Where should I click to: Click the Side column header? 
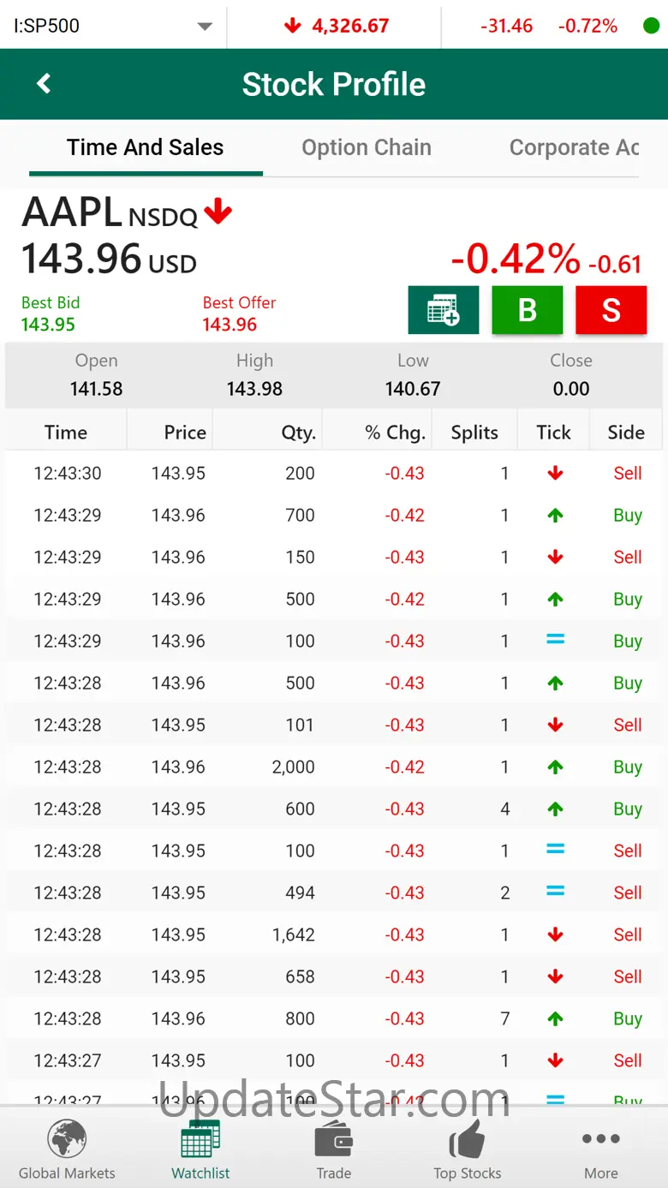pos(626,433)
